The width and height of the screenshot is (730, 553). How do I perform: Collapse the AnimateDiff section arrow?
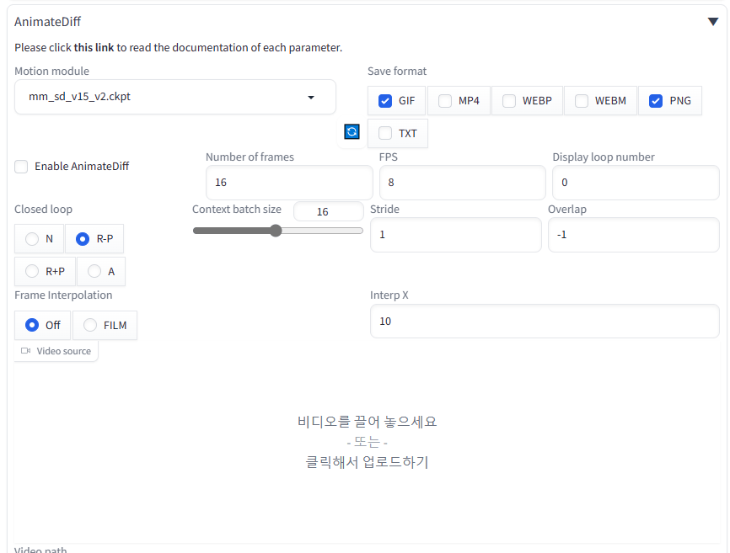point(712,22)
